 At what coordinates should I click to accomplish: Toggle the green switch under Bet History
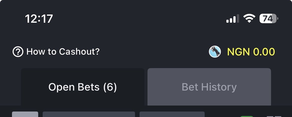(247, 116)
